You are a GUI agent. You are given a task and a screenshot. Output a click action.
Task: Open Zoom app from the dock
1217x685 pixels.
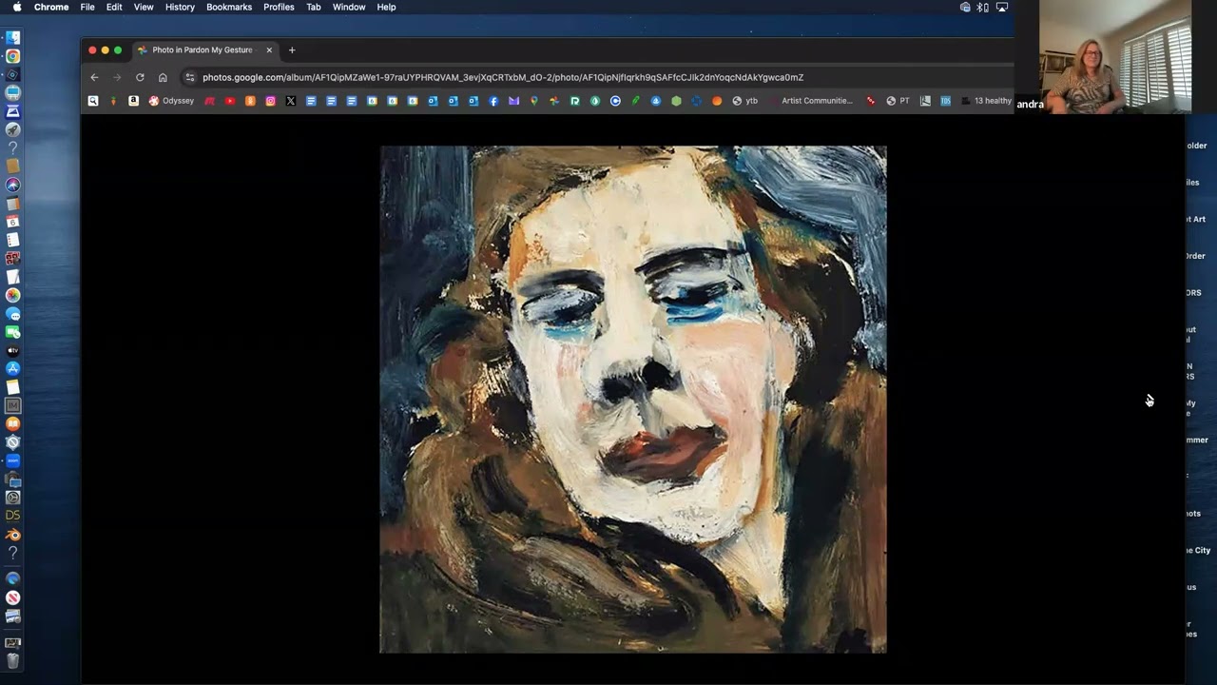12,460
